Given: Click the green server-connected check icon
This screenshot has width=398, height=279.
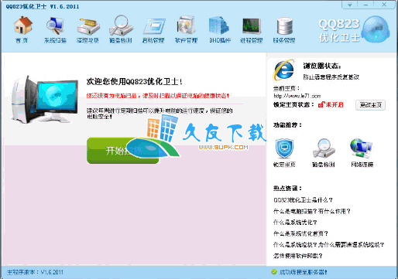Looking at the screenshot, I should pos(274,272).
